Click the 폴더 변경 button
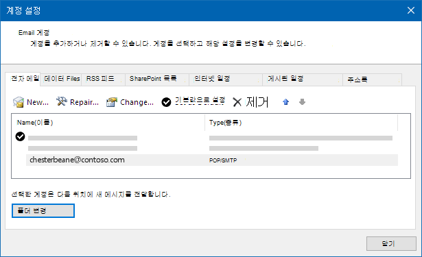 (x=43, y=210)
